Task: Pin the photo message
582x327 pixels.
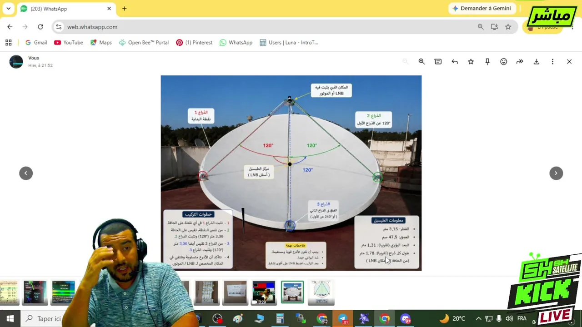Action: pos(487,62)
